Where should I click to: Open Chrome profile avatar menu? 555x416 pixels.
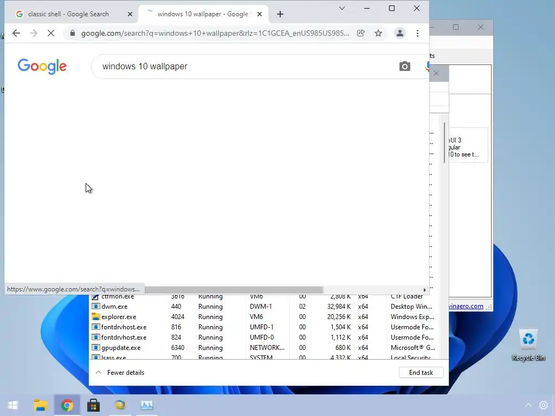(x=399, y=33)
